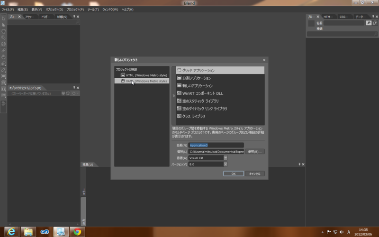Click キャンセル button in dialog
Image resolution: width=379 pixels, height=237 pixels.
pos(255,173)
